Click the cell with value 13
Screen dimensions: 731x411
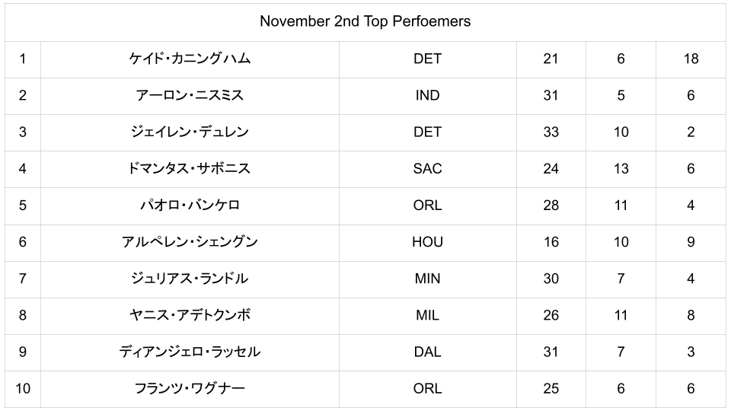[621, 168]
